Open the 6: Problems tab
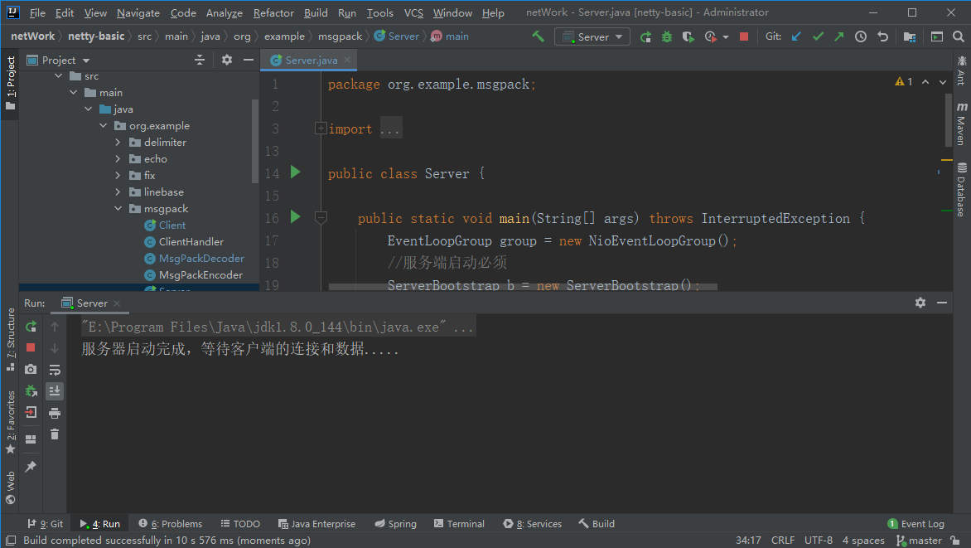Image resolution: width=971 pixels, height=548 pixels. [x=171, y=524]
